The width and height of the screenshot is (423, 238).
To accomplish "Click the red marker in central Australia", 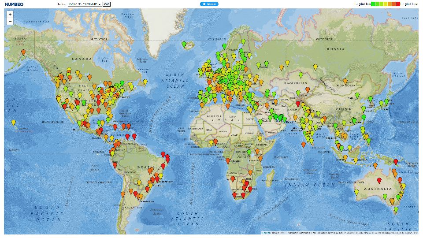I will pyautogui.click(x=379, y=180).
